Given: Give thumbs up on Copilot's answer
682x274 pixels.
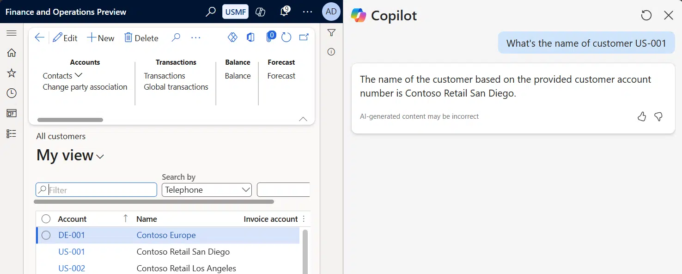Looking at the screenshot, I should click(641, 116).
